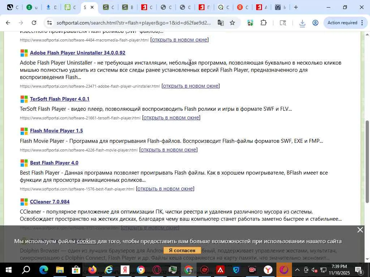Image resolution: width=370 pixels, height=277 pixels.
Task: Close the current softportal tab
Action: [x=92, y=7]
